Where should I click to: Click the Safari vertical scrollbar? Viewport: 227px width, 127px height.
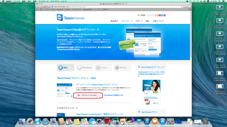(191, 34)
